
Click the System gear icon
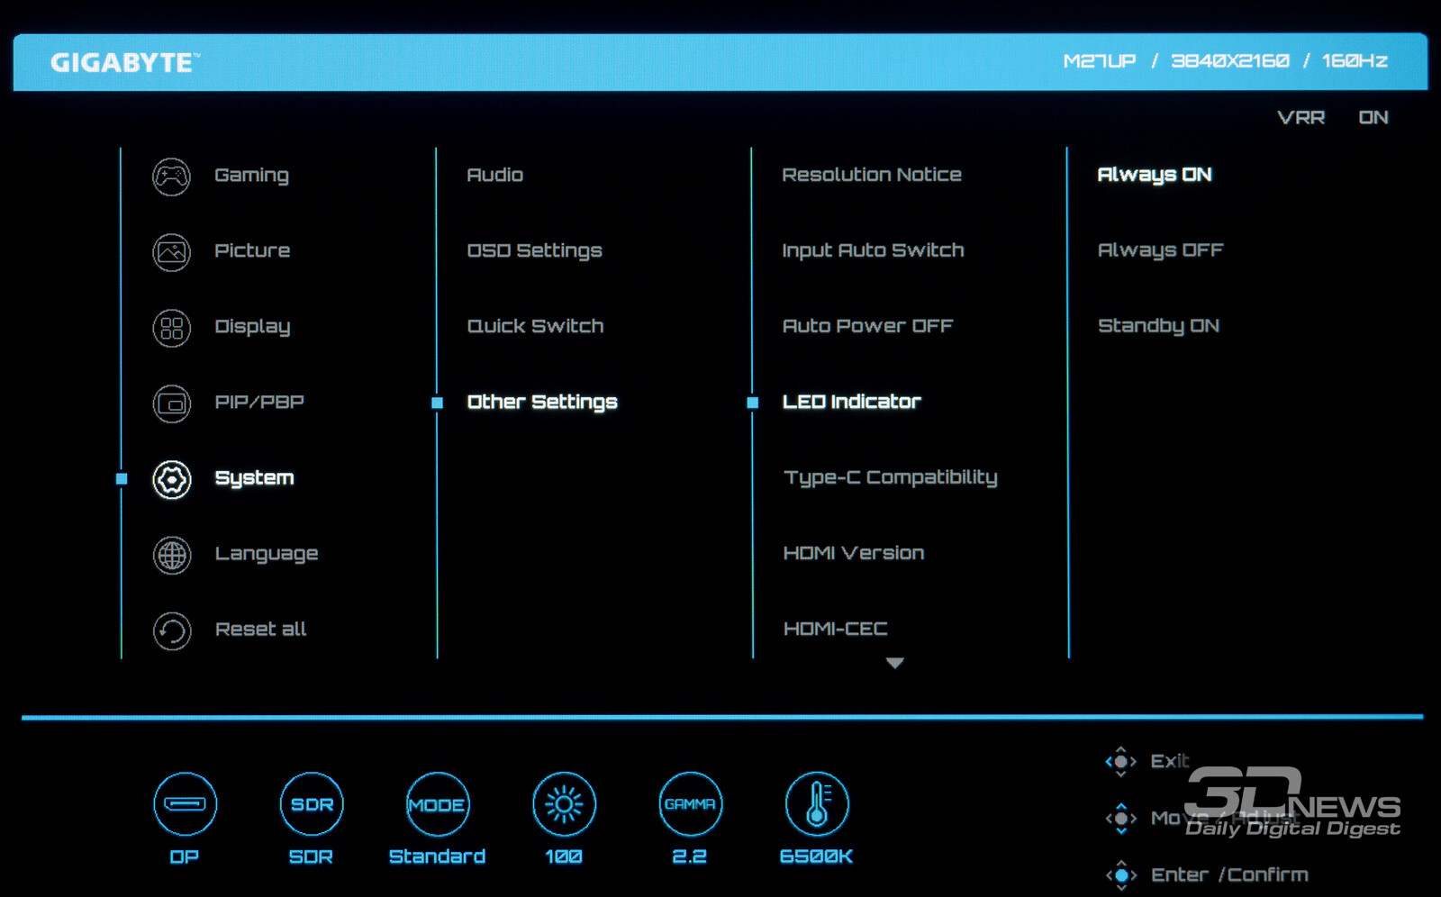(171, 479)
